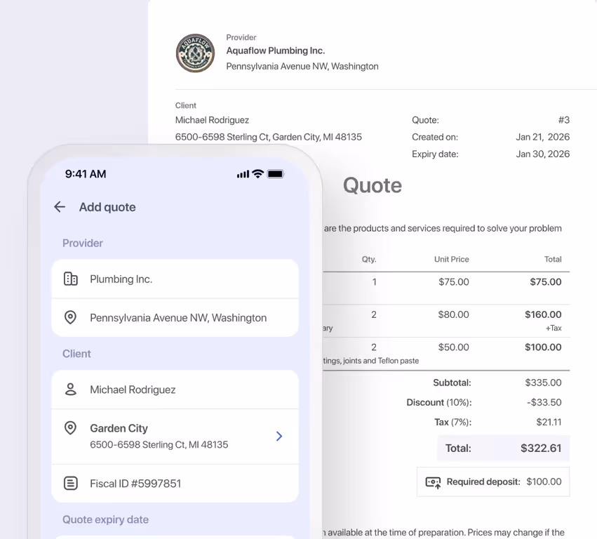Click the location pin beside Pennsylvania Avenue NW
Image resolution: width=597 pixels, height=539 pixels.
pyautogui.click(x=70, y=317)
